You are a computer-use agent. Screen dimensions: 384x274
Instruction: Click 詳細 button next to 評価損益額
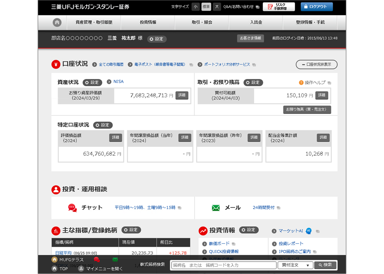point(116,137)
